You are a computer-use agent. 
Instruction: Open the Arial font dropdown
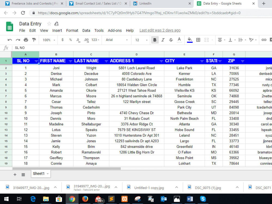pos(117,40)
